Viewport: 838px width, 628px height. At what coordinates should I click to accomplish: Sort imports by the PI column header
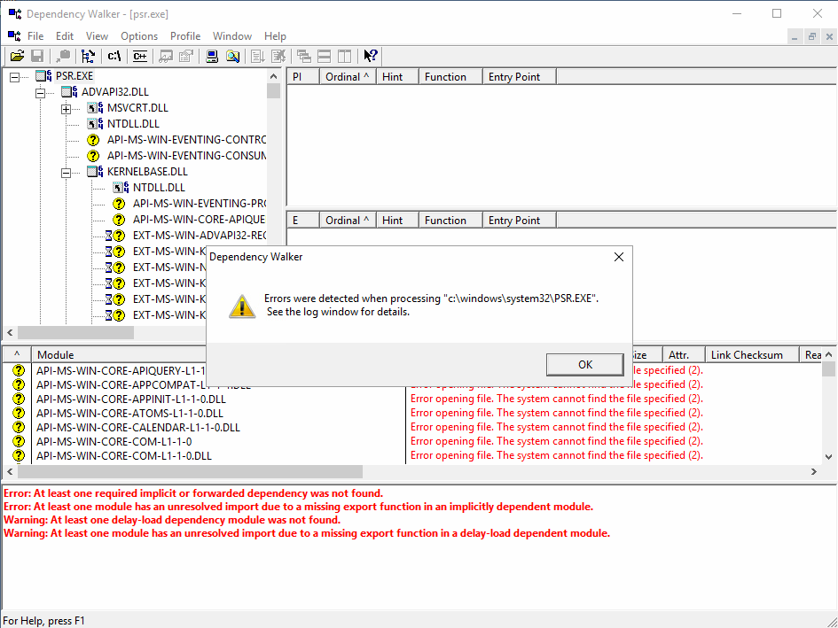click(303, 77)
